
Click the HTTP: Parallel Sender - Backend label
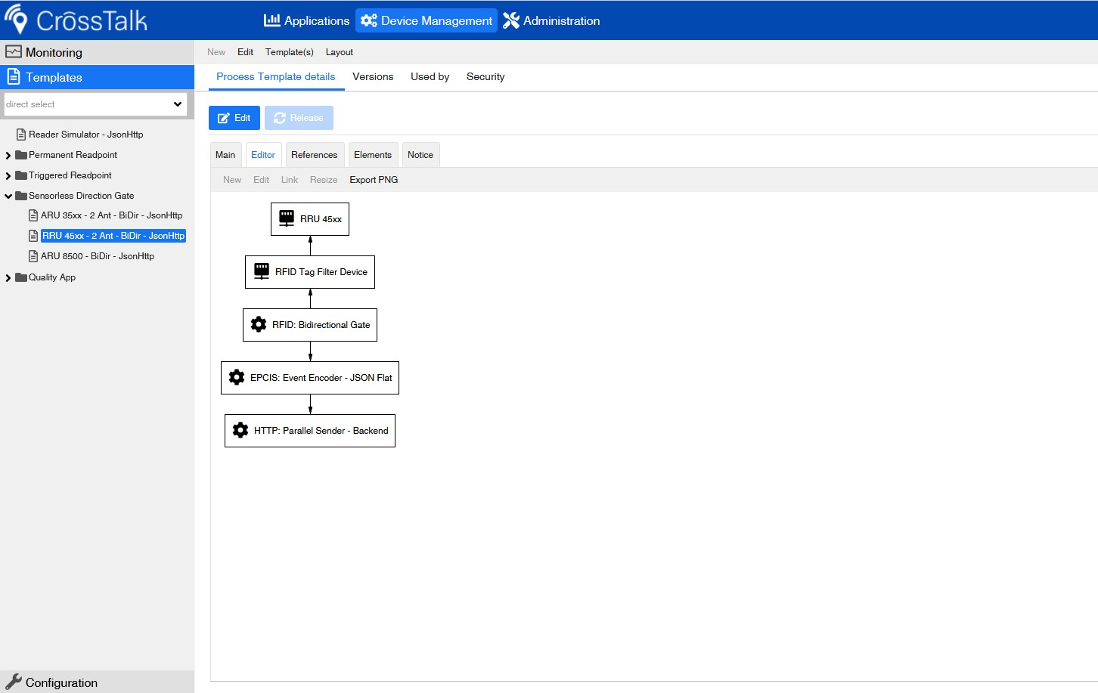pos(321,431)
